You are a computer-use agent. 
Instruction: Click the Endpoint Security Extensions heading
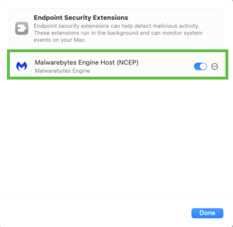(x=81, y=17)
